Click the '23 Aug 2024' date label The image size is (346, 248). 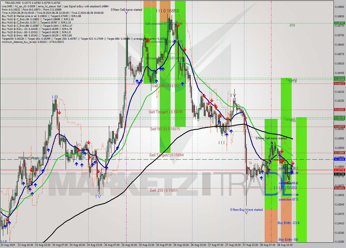click(x=8, y=245)
